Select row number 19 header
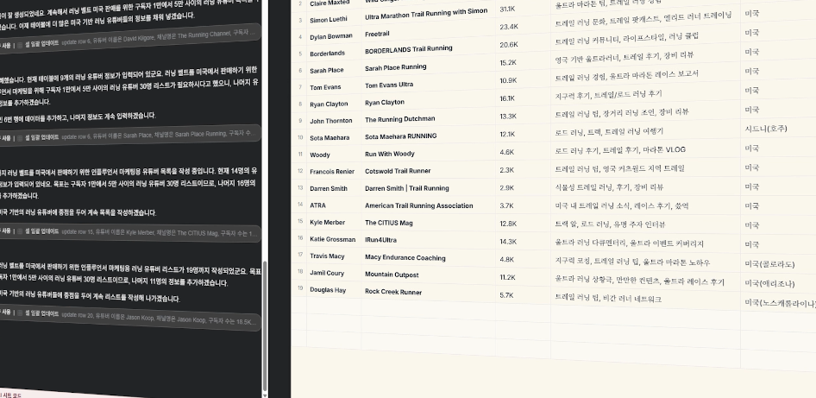The height and width of the screenshot is (398, 816). pos(299,291)
